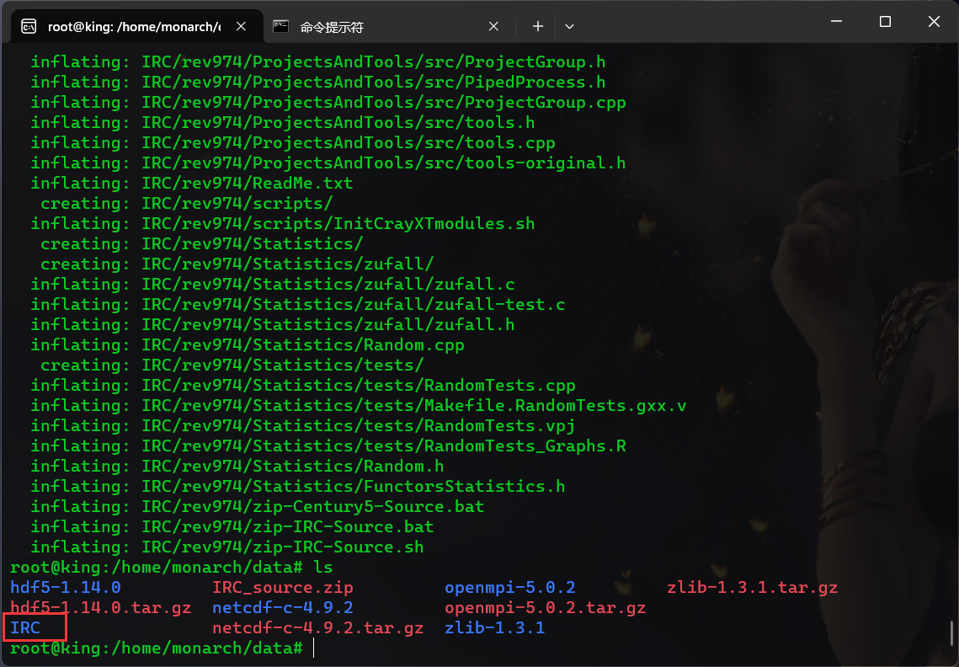The image size is (959, 667).
Task: Click netcdf-c-4.9.2 directory name
Action: (283, 608)
